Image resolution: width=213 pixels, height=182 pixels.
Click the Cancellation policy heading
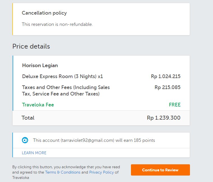pos(44,13)
